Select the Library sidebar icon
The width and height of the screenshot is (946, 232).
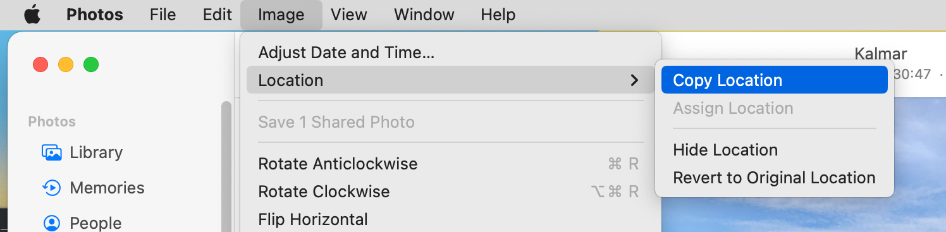point(51,152)
